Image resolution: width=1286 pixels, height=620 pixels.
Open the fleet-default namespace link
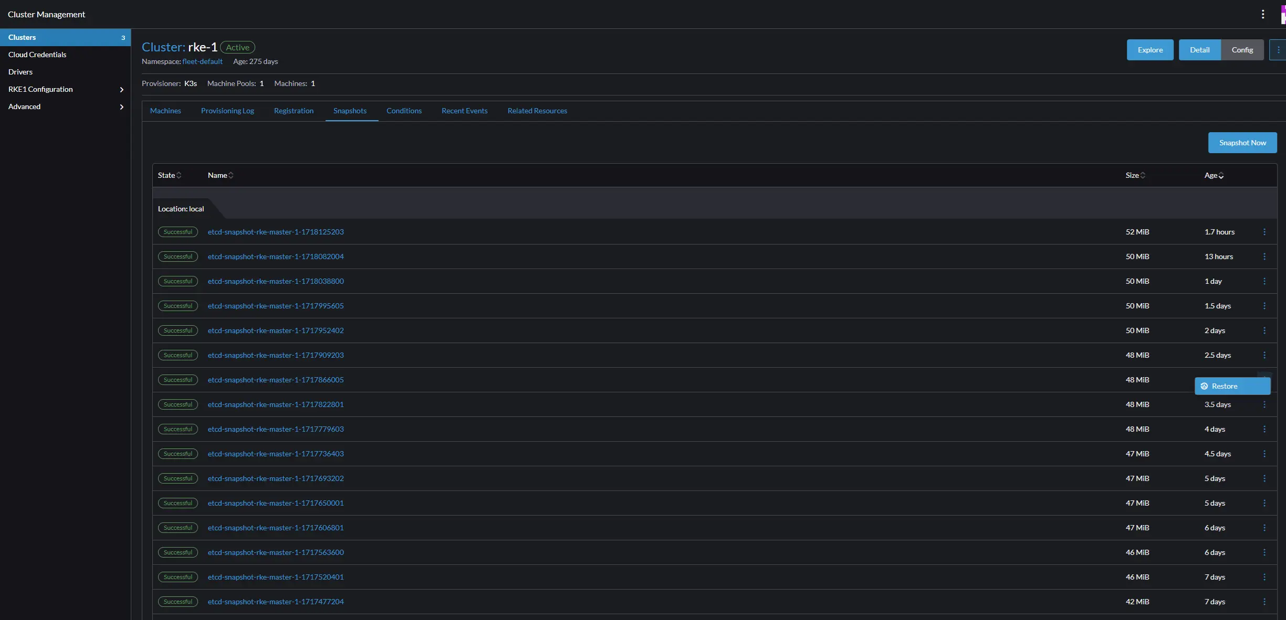(x=202, y=61)
